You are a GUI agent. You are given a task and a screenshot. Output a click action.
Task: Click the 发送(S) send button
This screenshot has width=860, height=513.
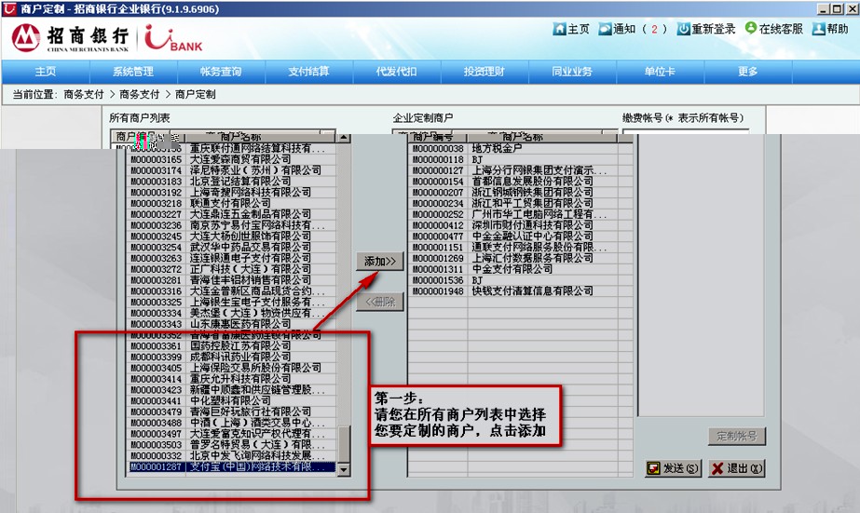point(673,468)
